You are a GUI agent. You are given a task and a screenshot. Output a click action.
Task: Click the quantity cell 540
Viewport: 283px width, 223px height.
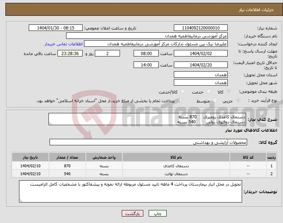(x=67, y=174)
